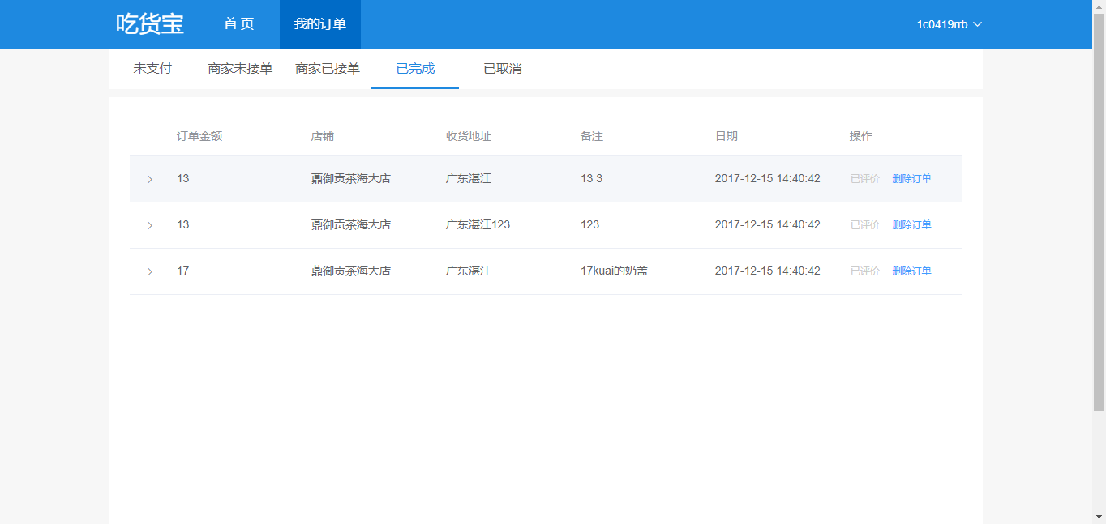Click 已评价 on the 17kuai的奶盖 order
Screen dimensions: 1106x524
[865, 271]
